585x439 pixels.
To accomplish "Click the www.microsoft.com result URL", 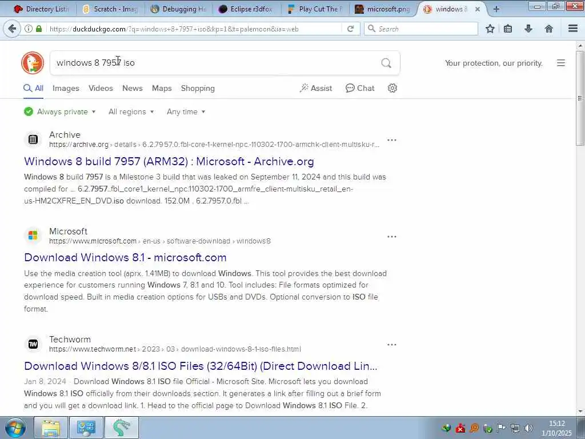I will click(160, 241).
